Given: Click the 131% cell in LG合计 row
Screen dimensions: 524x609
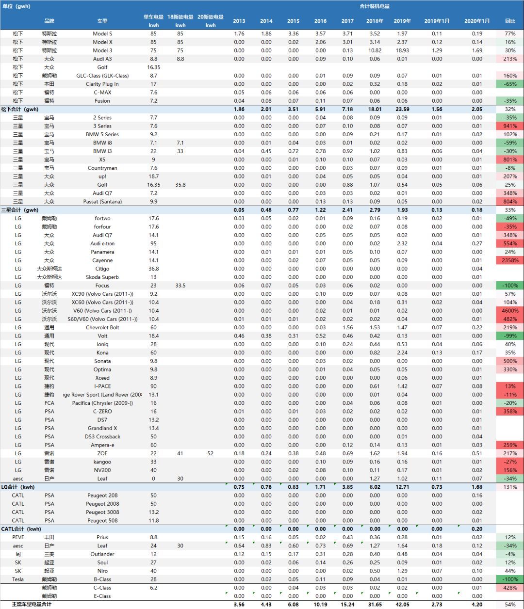Looking at the screenshot, I should [510, 487].
